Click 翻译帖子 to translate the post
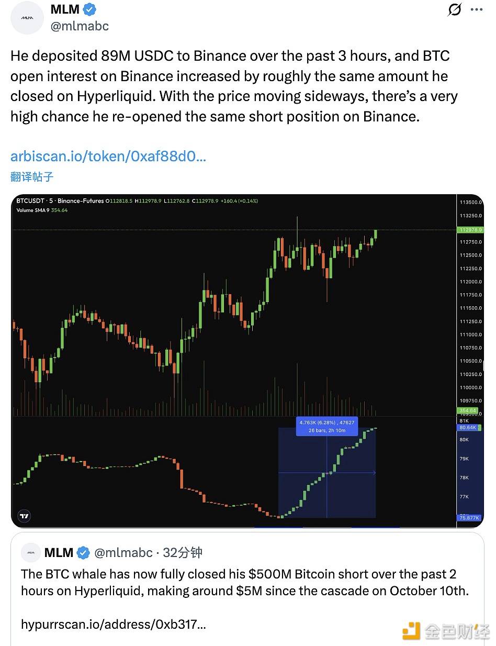Image resolution: width=496 pixels, height=646 pixels. (x=32, y=176)
